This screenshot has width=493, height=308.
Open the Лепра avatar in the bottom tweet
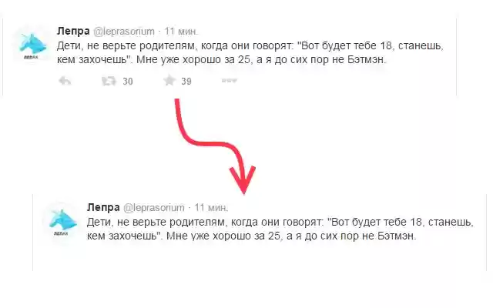[x=62, y=223]
